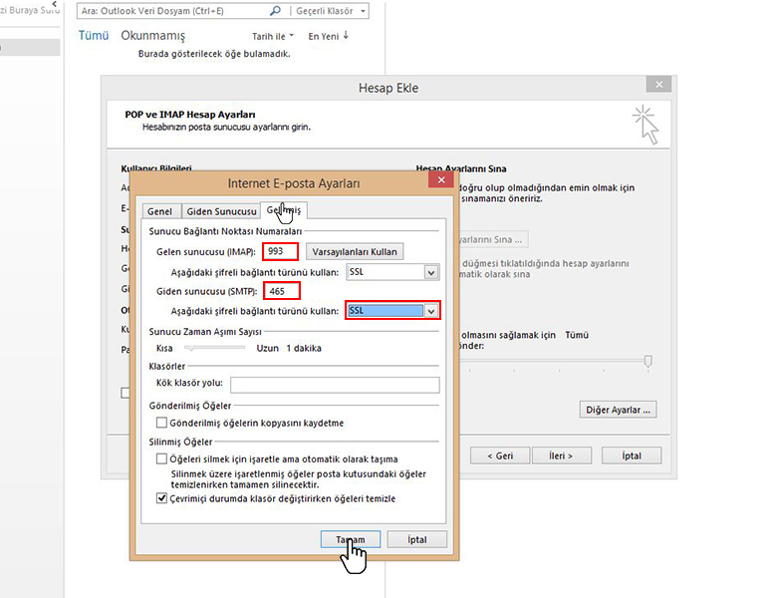Screen dimensions: 772x598
Task: Click the Kök klasör yolu text field
Action: pos(334,385)
